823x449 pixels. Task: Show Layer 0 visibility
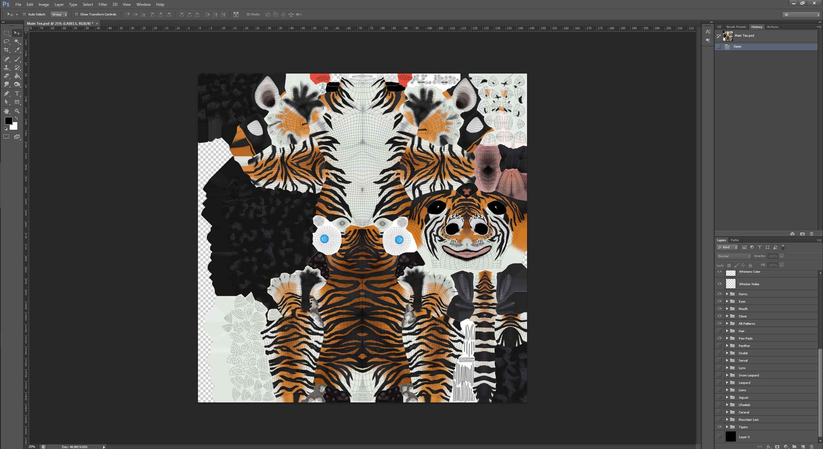point(720,437)
